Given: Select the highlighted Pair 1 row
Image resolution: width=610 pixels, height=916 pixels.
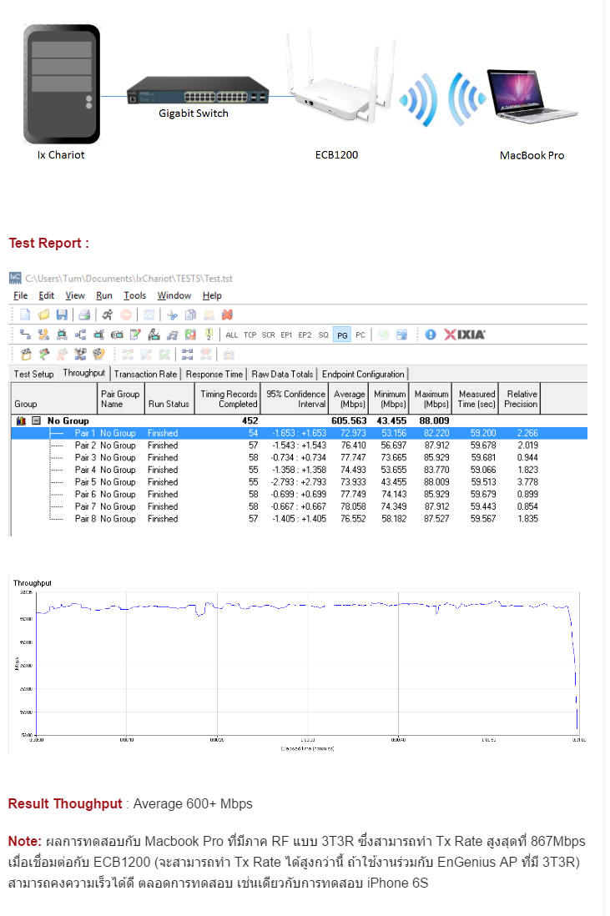Looking at the screenshot, I should [299, 433].
